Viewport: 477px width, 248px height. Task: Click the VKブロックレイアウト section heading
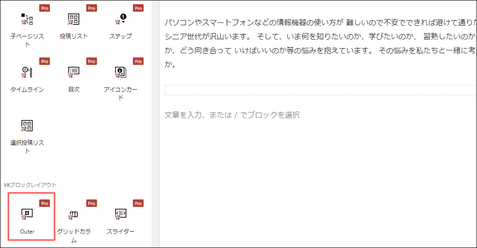click(30, 185)
